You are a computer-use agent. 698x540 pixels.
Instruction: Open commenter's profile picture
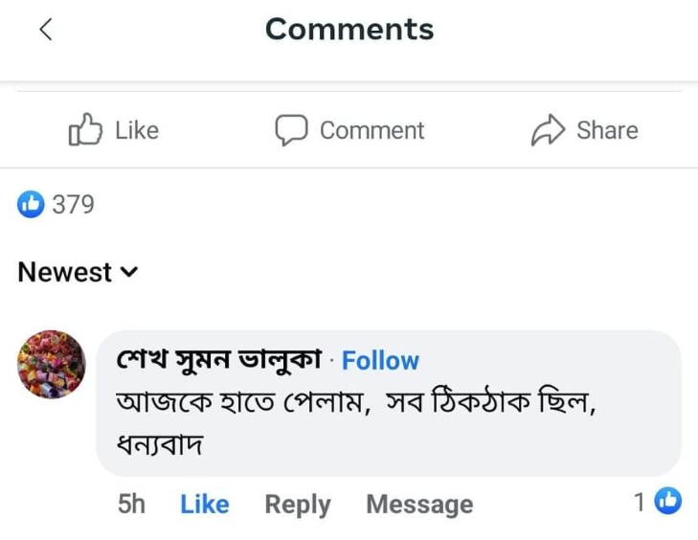(x=52, y=364)
